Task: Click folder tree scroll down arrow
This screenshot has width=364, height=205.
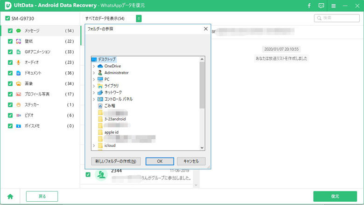Action: click(202, 148)
